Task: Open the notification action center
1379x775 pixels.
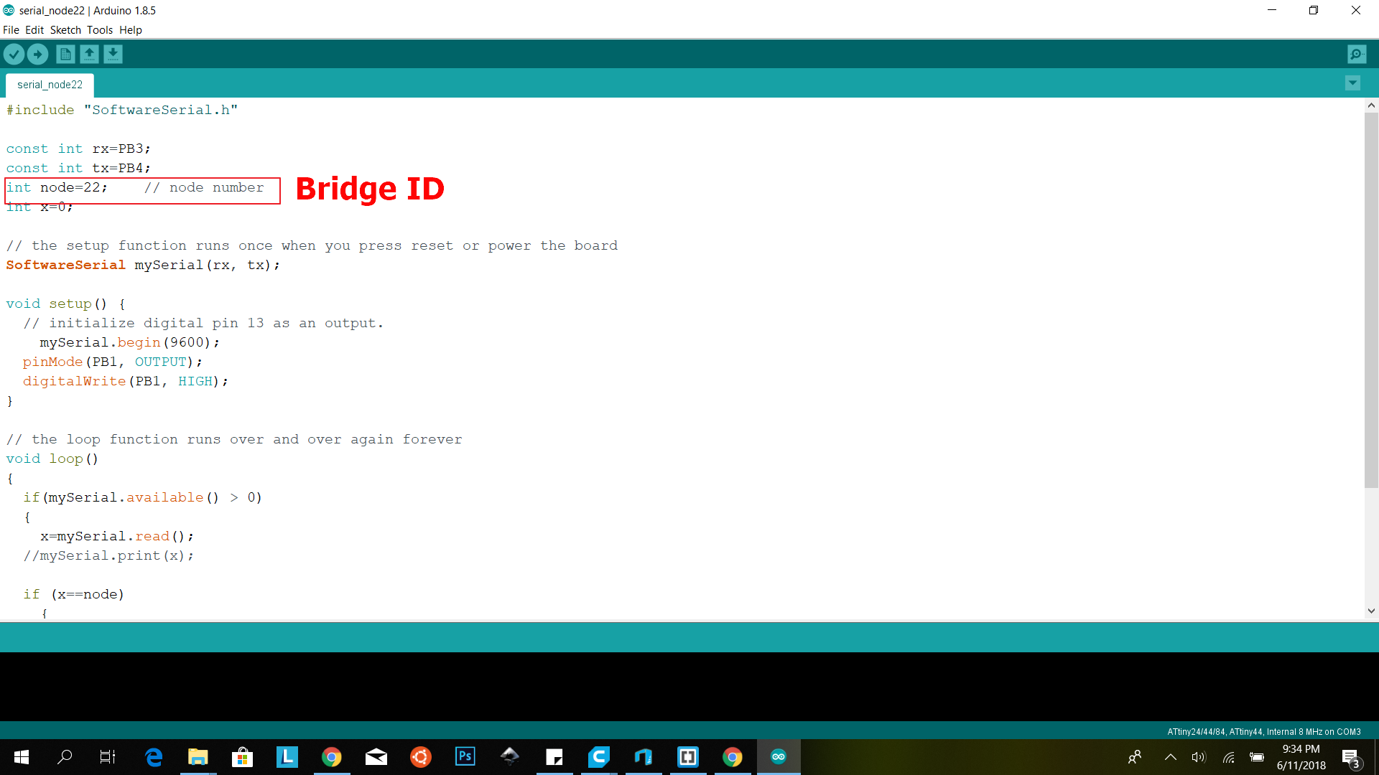Action: tap(1350, 757)
